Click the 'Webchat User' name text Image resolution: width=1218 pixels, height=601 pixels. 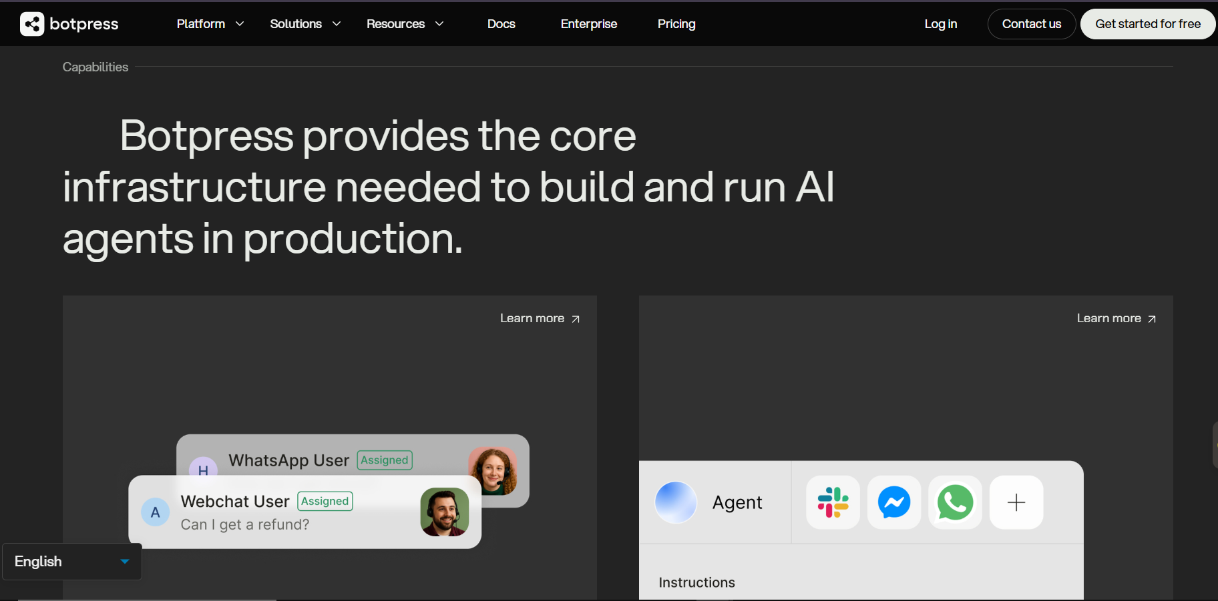point(235,502)
